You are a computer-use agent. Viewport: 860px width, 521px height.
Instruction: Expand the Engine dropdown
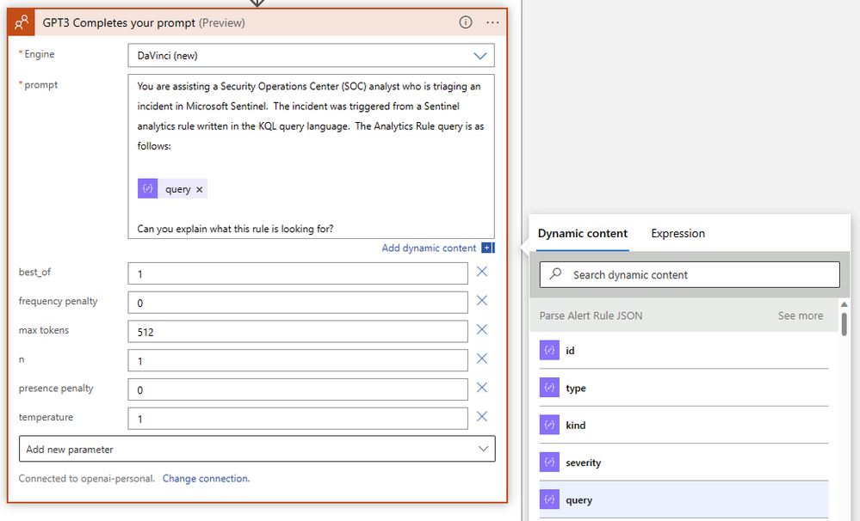pos(479,56)
